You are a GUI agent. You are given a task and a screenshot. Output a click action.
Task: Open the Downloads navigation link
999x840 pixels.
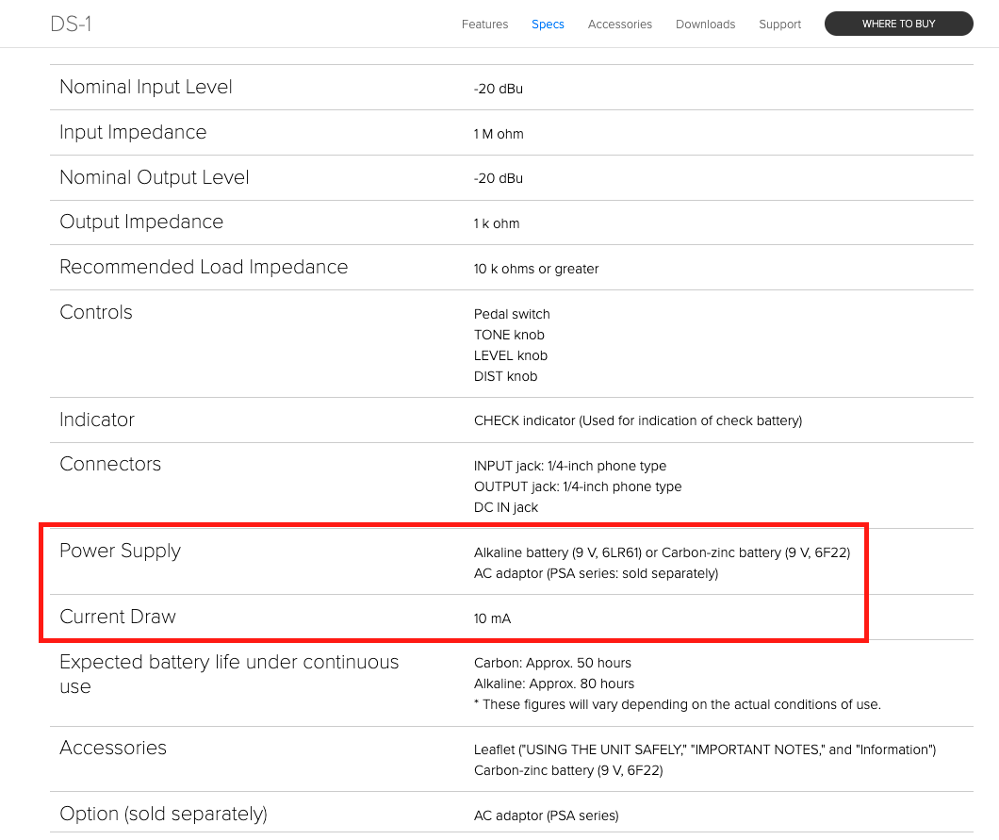[705, 25]
